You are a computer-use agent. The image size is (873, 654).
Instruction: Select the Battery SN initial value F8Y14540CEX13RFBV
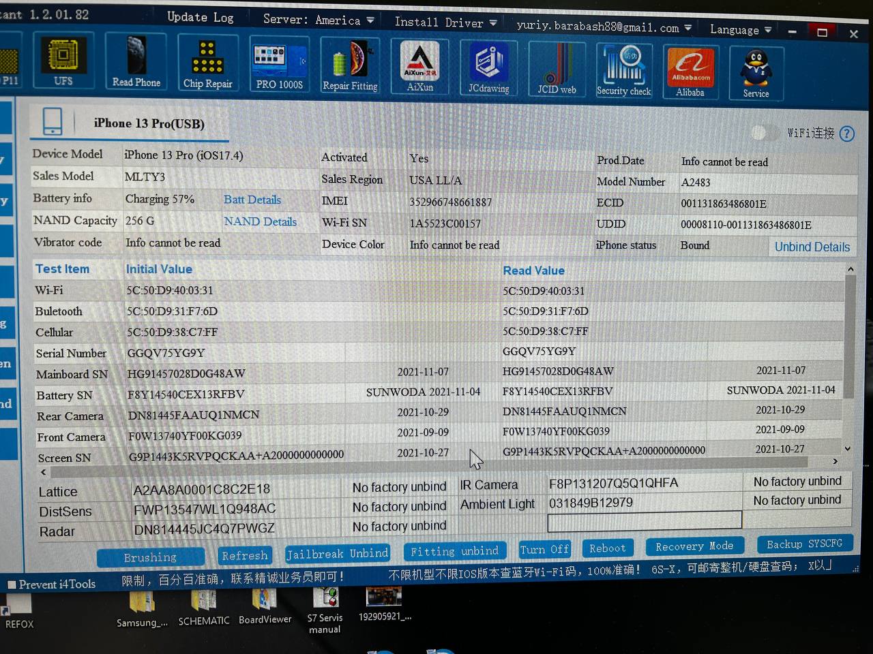186,394
